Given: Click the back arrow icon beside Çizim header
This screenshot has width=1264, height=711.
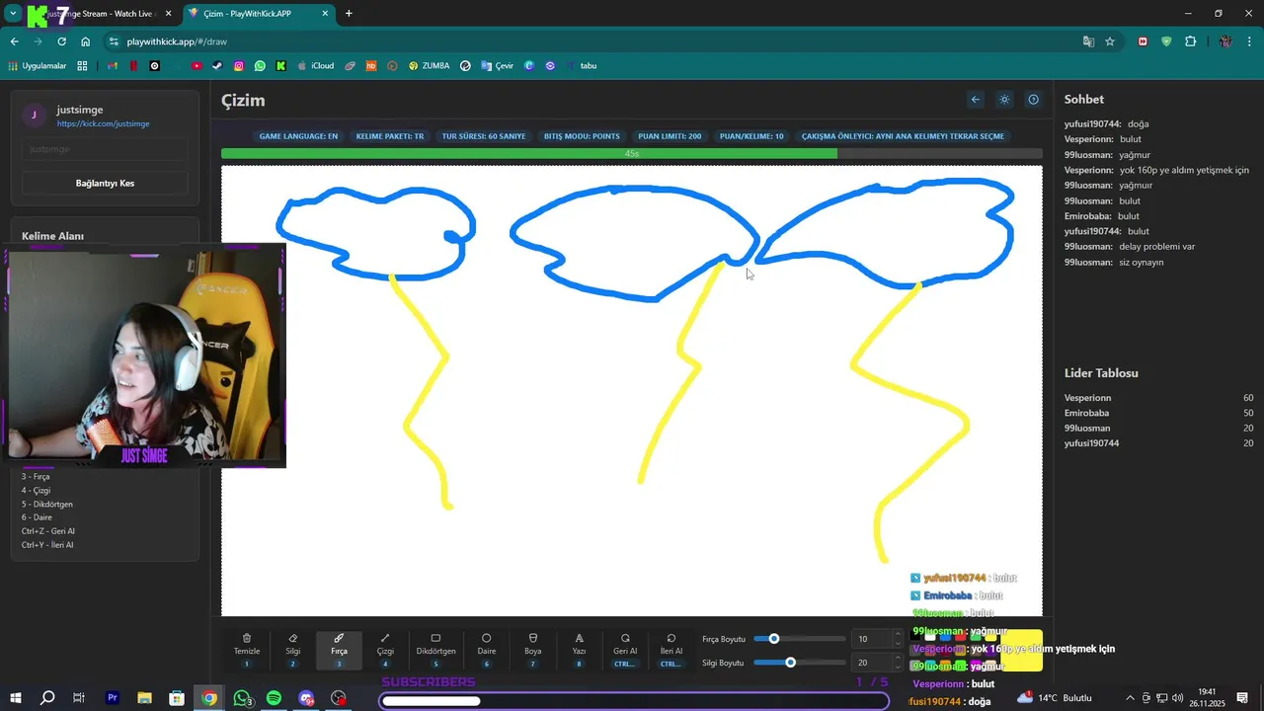Looking at the screenshot, I should 976,100.
